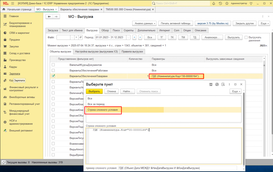Click the НСИ и администрирование gear icon
The height and width of the screenshot is (172, 273).
5,122
